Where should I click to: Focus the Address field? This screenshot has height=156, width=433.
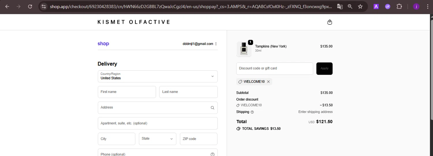[x=158, y=108]
